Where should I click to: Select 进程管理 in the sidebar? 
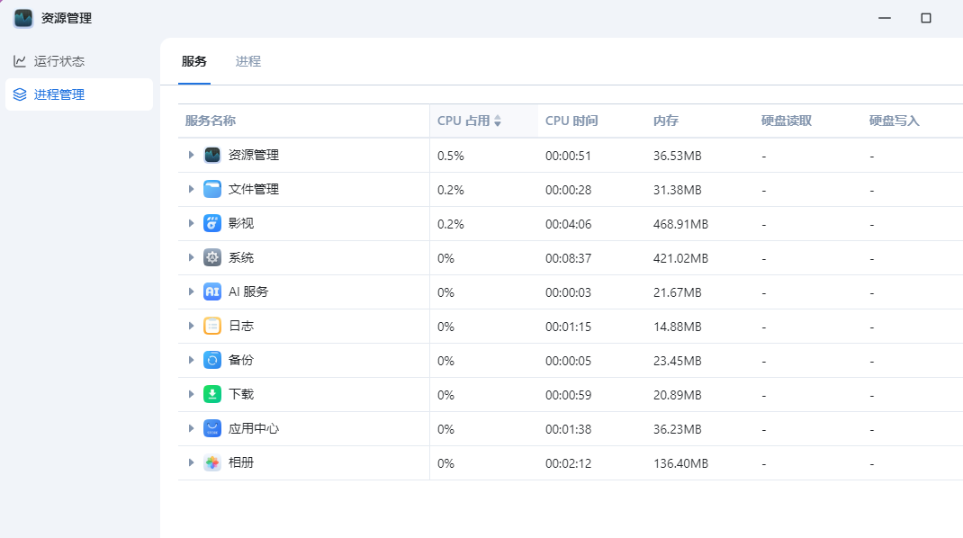(x=59, y=94)
